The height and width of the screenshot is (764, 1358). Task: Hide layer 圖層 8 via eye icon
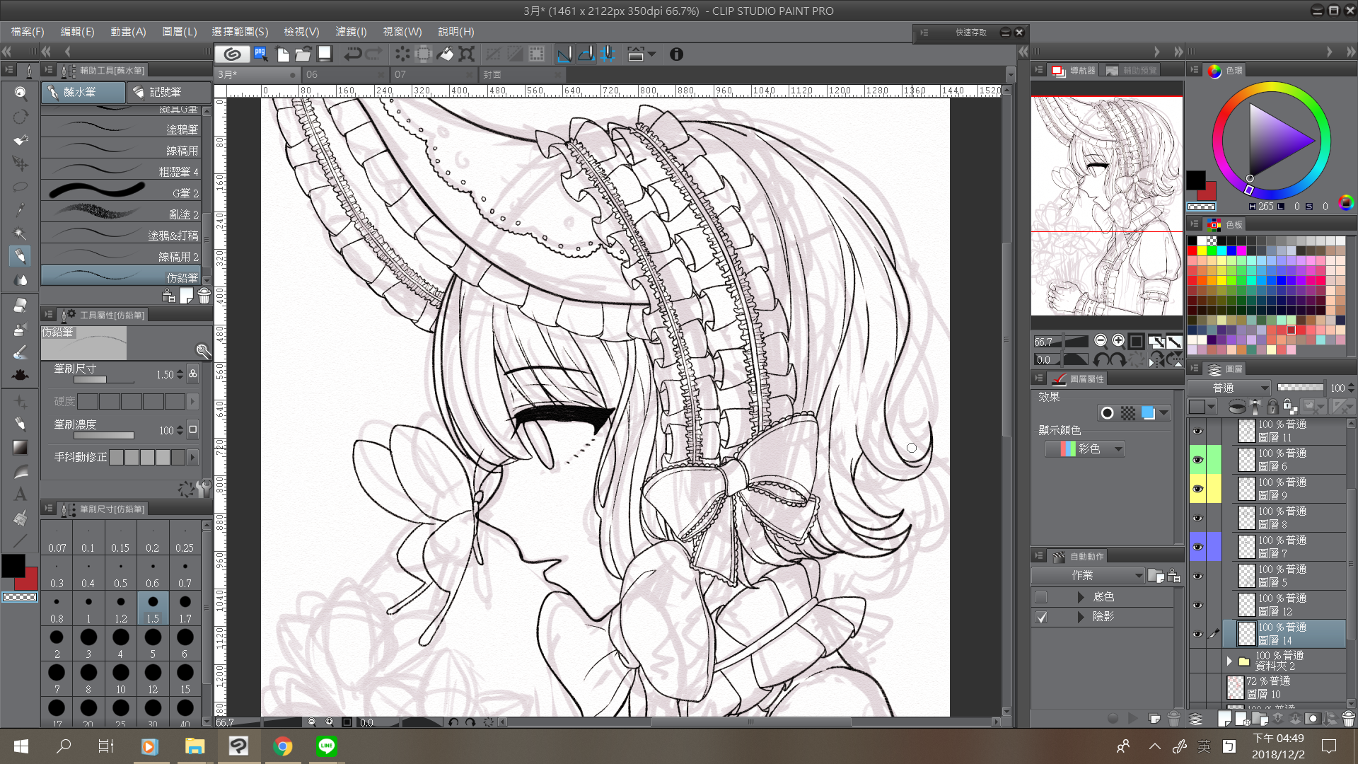coord(1197,518)
